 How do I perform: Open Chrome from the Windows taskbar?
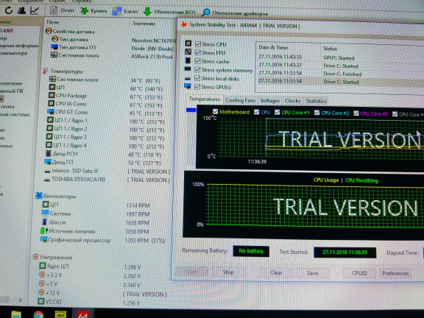tap(38, 314)
